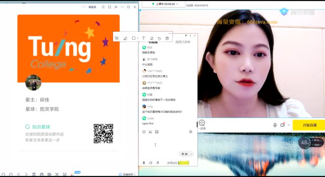This screenshot has height=177, width=325.
Task: Insert an image into the chat
Action: 157,132
